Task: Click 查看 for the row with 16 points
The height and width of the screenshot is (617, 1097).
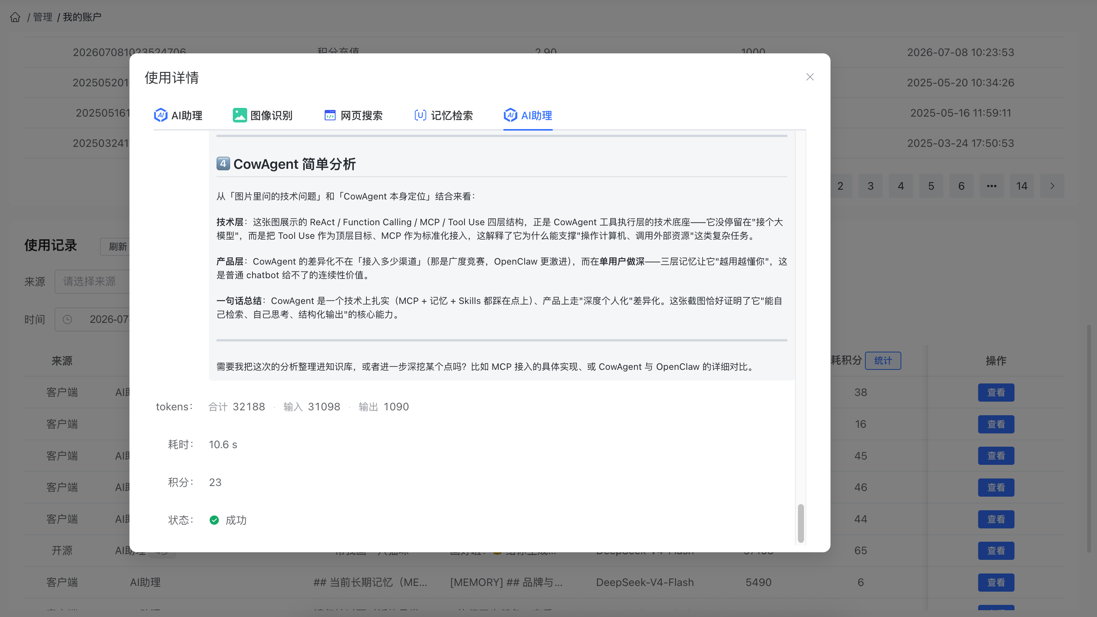Action: pyautogui.click(x=996, y=424)
